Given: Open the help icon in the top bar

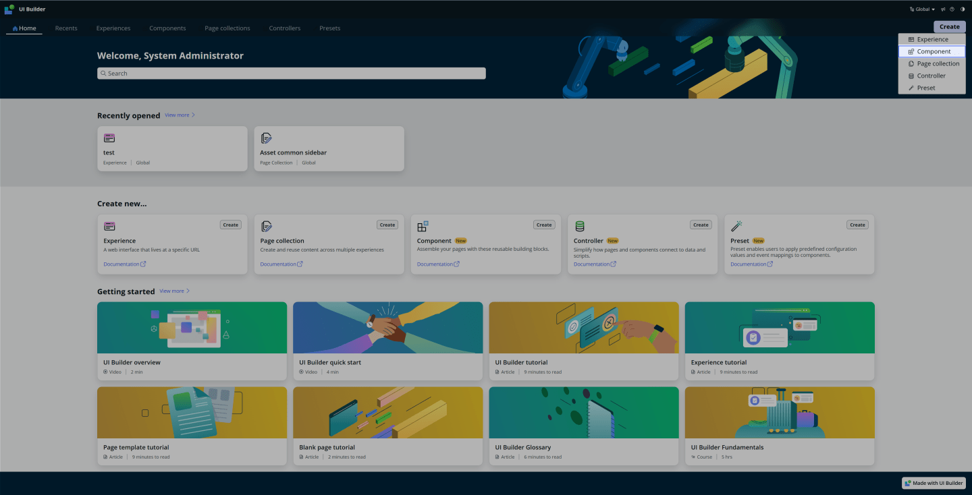Looking at the screenshot, I should point(952,9).
